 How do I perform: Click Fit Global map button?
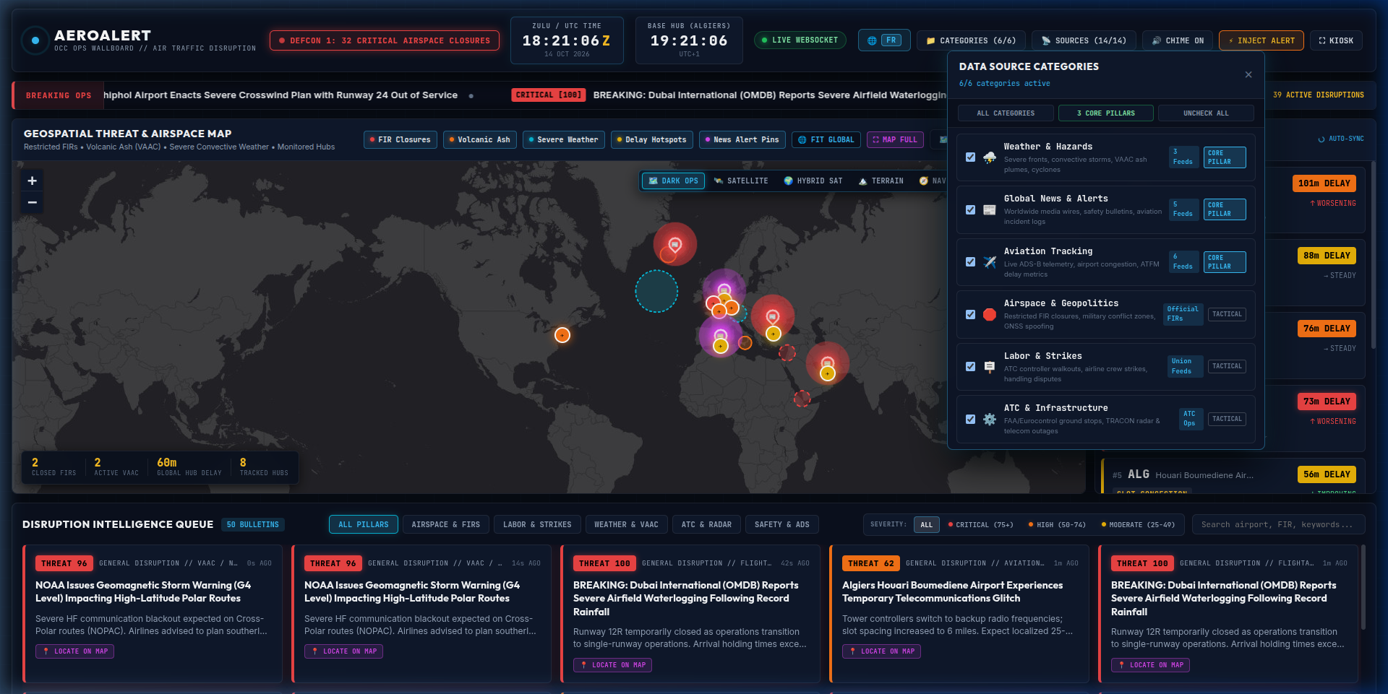click(x=826, y=139)
